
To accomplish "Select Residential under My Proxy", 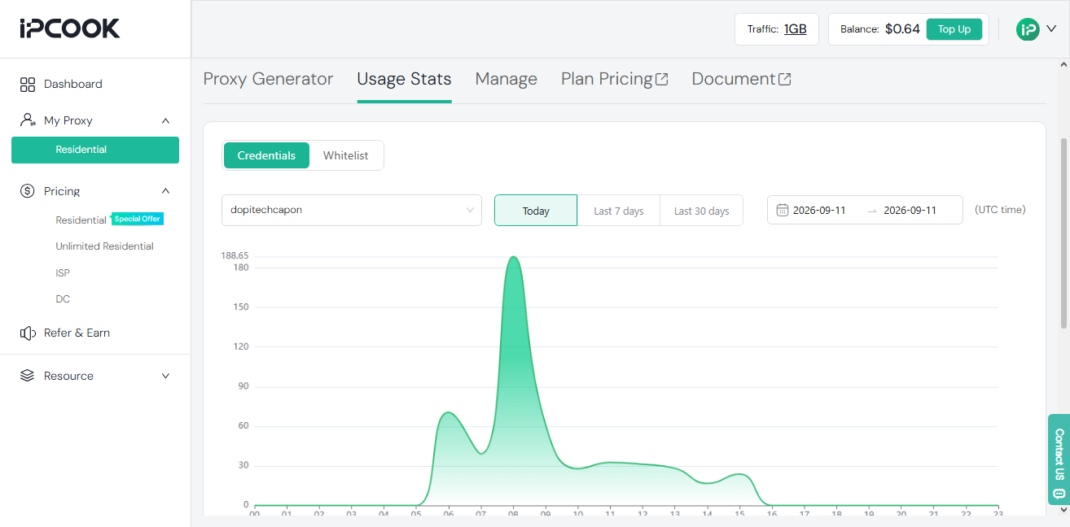I will pos(95,150).
